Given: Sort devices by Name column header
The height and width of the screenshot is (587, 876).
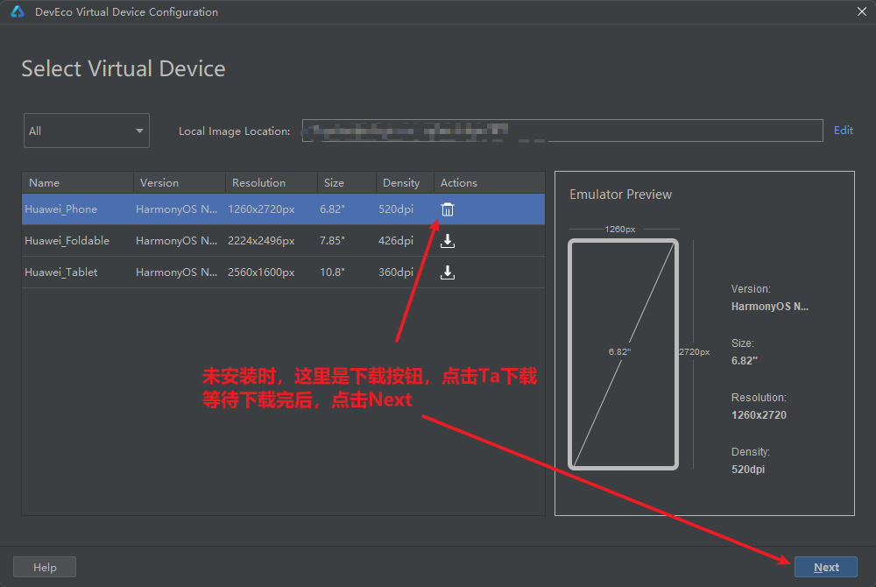Looking at the screenshot, I should (x=78, y=183).
